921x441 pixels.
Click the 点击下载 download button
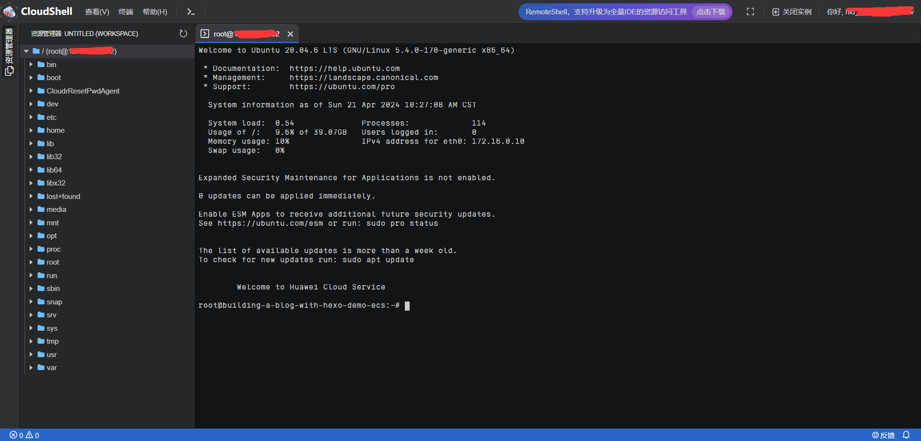coord(710,12)
